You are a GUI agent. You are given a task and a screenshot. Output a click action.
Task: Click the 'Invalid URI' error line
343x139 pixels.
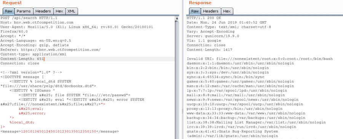260,59
